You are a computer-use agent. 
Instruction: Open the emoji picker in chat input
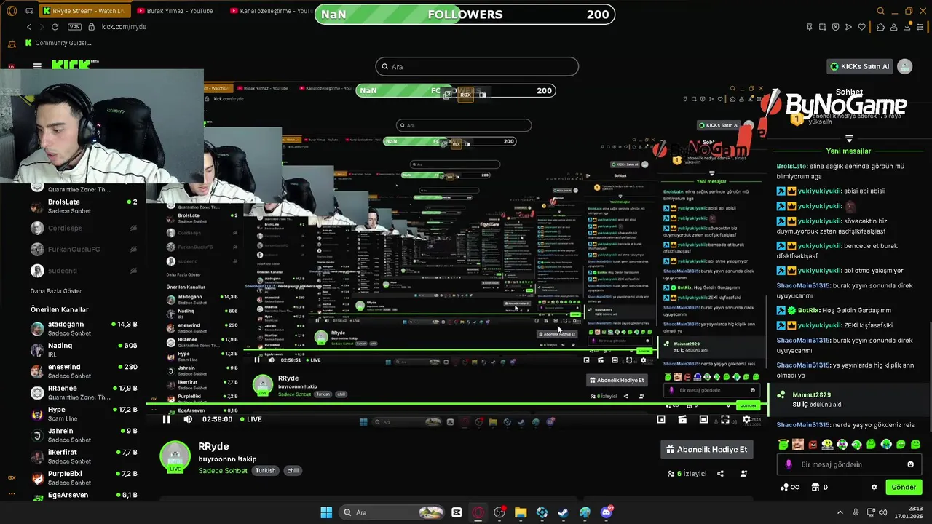(x=910, y=464)
